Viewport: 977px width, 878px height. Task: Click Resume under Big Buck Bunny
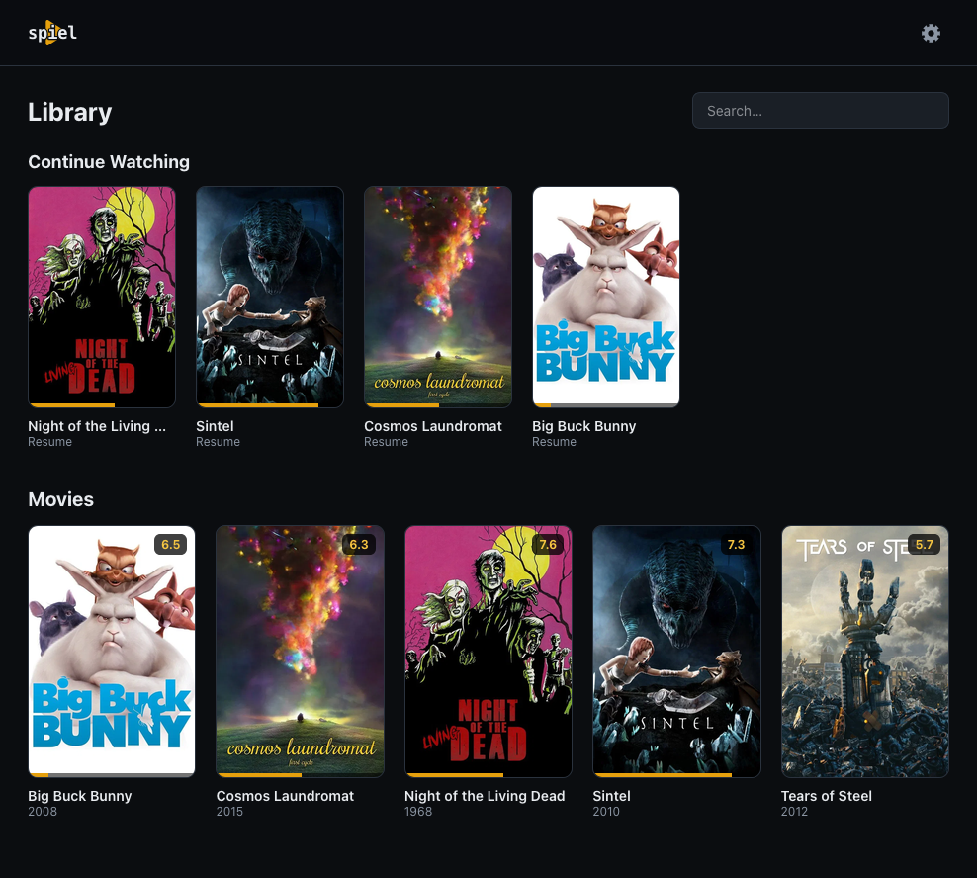click(x=554, y=442)
